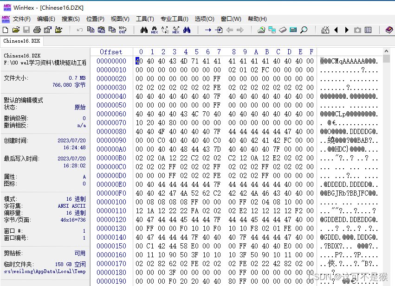
Task: Click the Print toolbar icon
Action: (37, 30)
